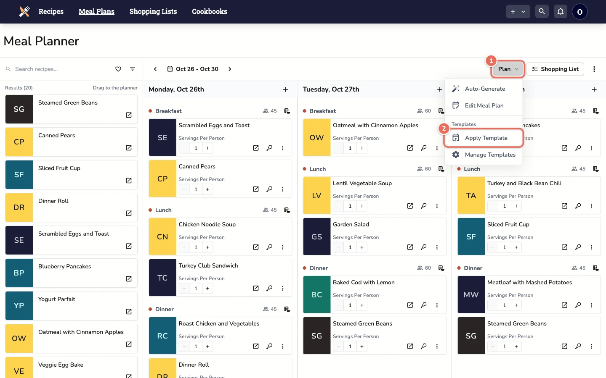Select the Yogurt Parfait recipe card

(72, 306)
